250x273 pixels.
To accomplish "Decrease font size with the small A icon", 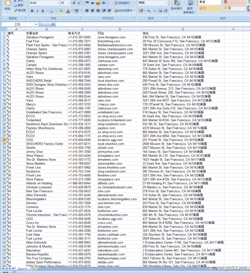I will (79, 3).
